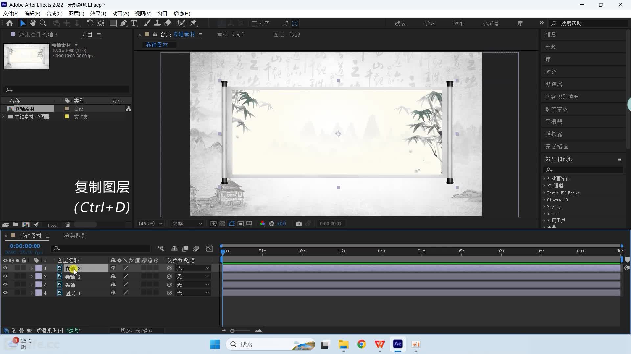Click label color swatch for layer 卷轴 3
Viewport: 631px width, 354px height.
tap(39, 268)
